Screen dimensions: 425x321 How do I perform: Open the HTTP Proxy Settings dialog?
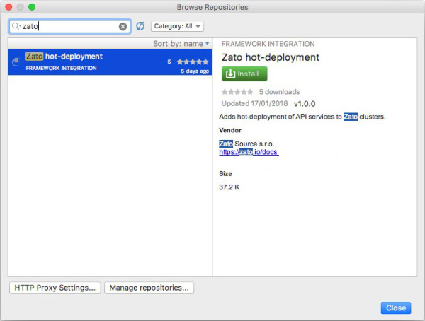click(x=55, y=288)
